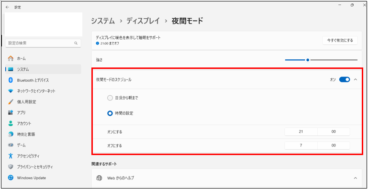368x190 pixels.
Task: Click the search magnifier icon in settings search
Action: pyautogui.click(x=76, y=43)
